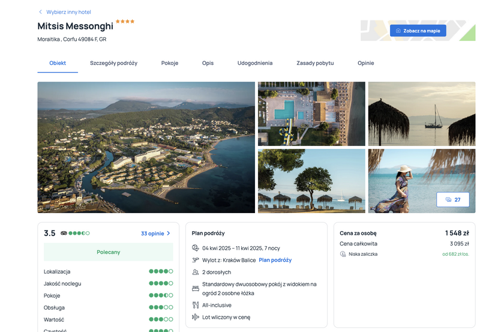Click the Jakość noclegu rating label
The image size is (480, 332).
click(x=62, y=283)
